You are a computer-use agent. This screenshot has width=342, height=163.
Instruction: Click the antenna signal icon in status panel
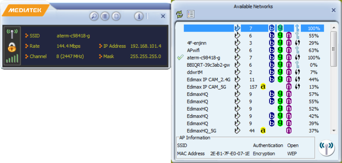[x=12, y=34]
